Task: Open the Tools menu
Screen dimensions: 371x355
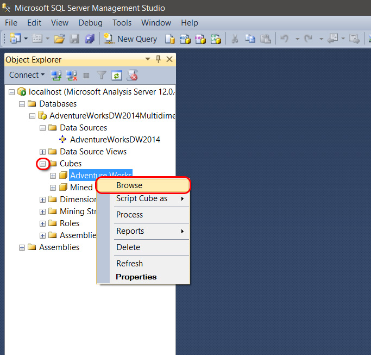Action: tap(122, 23)
